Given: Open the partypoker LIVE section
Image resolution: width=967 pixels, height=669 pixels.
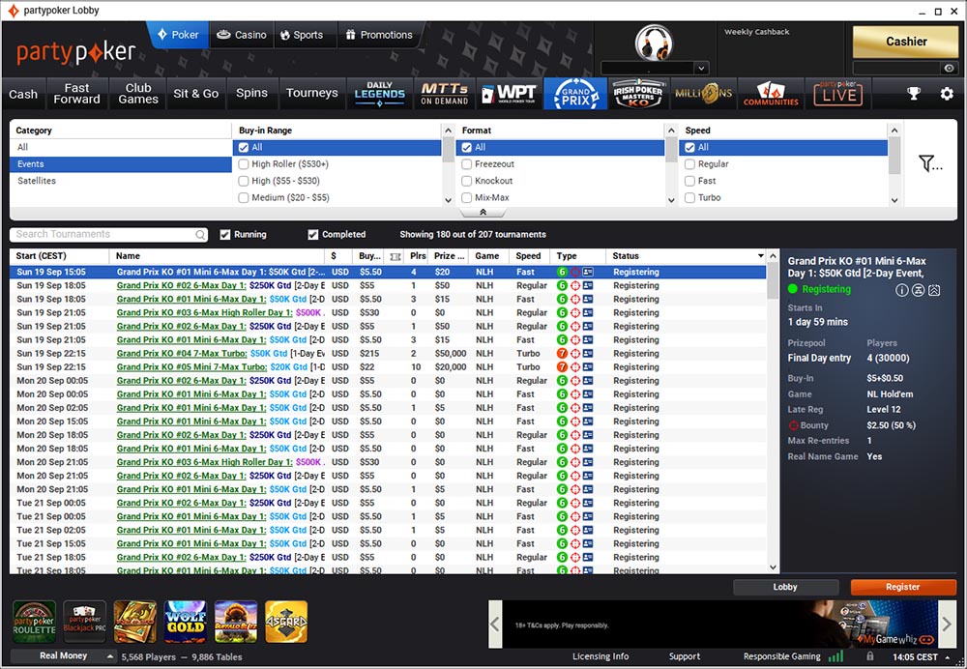Looking at the screenshot, I should [837, 94].
